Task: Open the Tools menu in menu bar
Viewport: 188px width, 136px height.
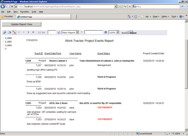Action: tap(34, 12)
